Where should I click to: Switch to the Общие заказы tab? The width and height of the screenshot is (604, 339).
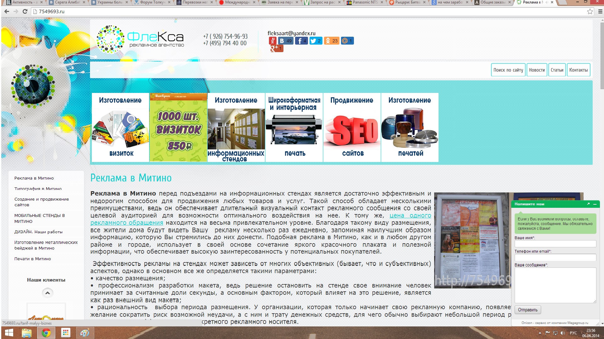[493, 3]
